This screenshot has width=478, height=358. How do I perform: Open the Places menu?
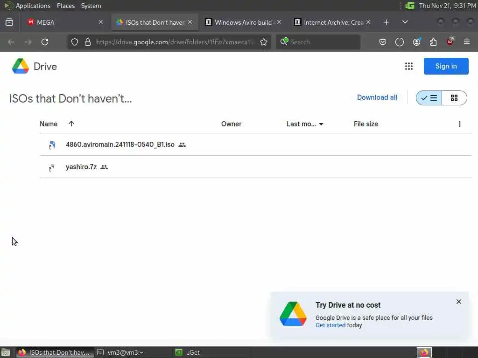66,6
